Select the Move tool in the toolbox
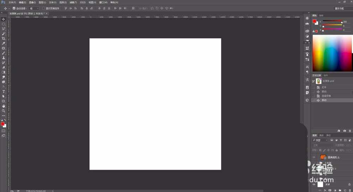 click(4, 19)
